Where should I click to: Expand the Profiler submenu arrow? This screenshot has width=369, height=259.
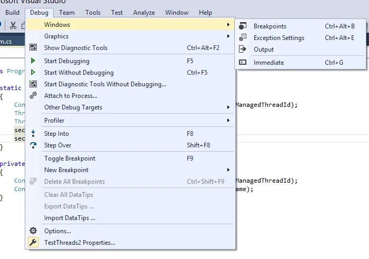click(228, 120)
